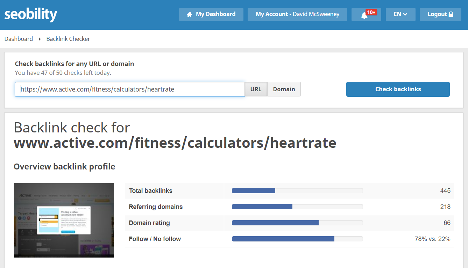Click the notification bell icon

coord(364,15)
